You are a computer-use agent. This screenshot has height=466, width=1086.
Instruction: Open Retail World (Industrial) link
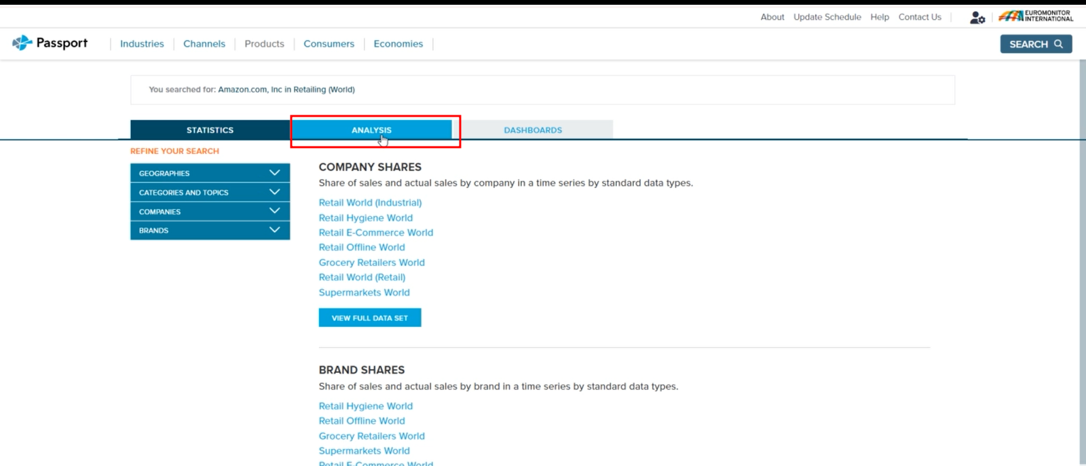coord(370,203)
